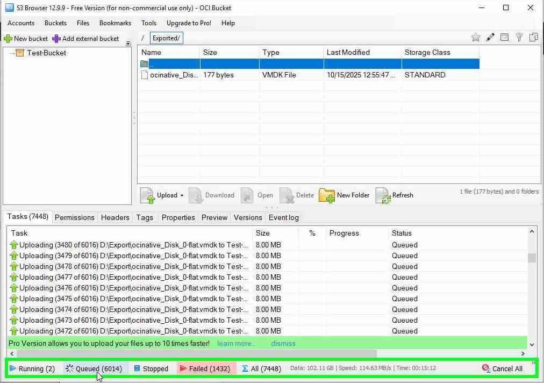544x383 pixels.
Task: Click the pencil edit path icon
Action: 490,38
